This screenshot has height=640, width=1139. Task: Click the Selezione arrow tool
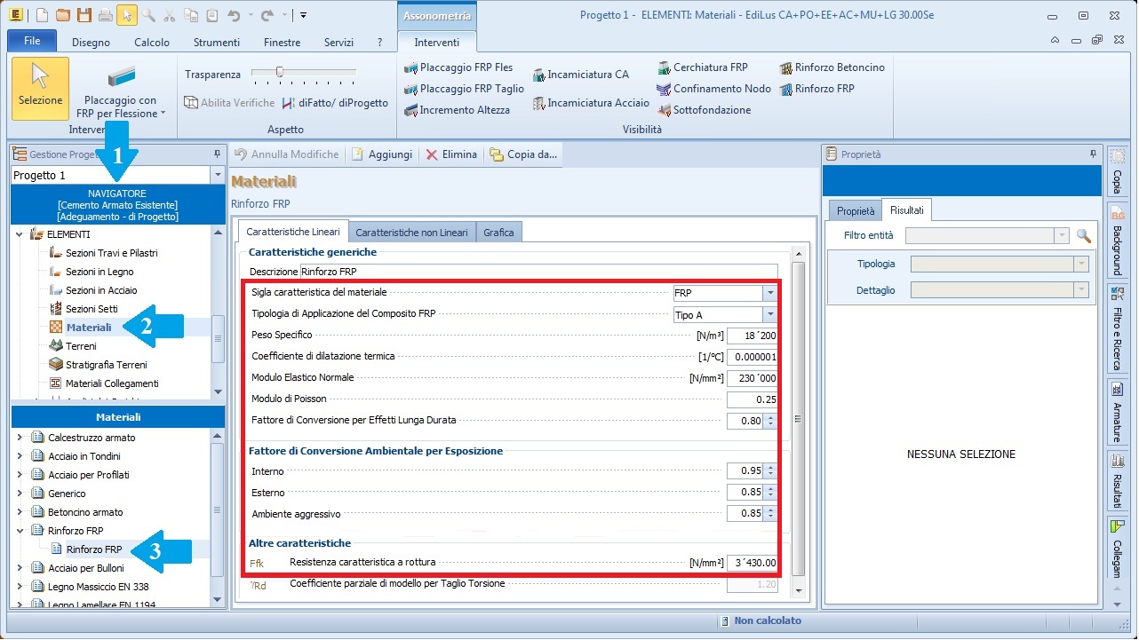(40, 87)
